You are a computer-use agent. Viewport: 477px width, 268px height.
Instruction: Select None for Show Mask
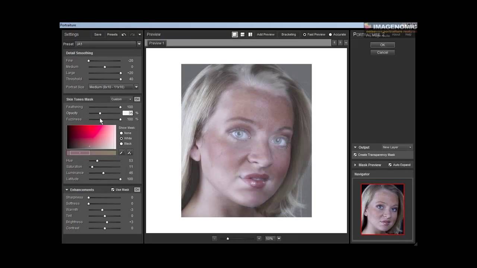(x=121, y=133)
